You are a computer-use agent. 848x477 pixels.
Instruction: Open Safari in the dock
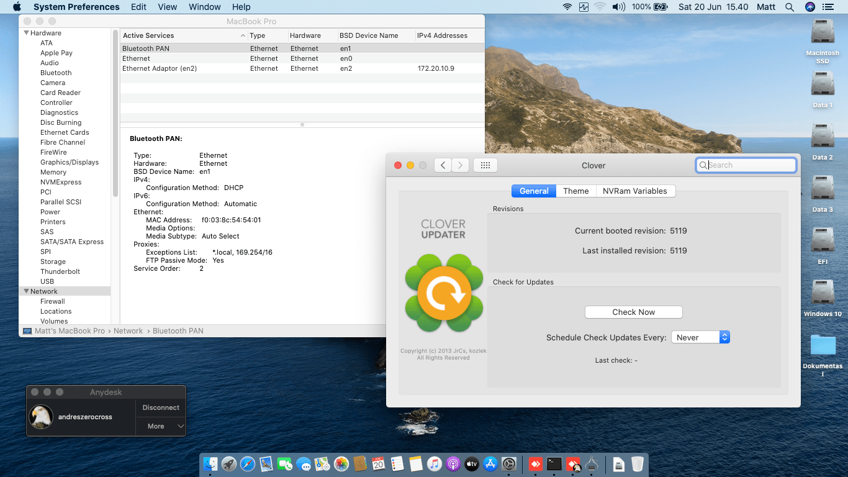pos(248,464)
